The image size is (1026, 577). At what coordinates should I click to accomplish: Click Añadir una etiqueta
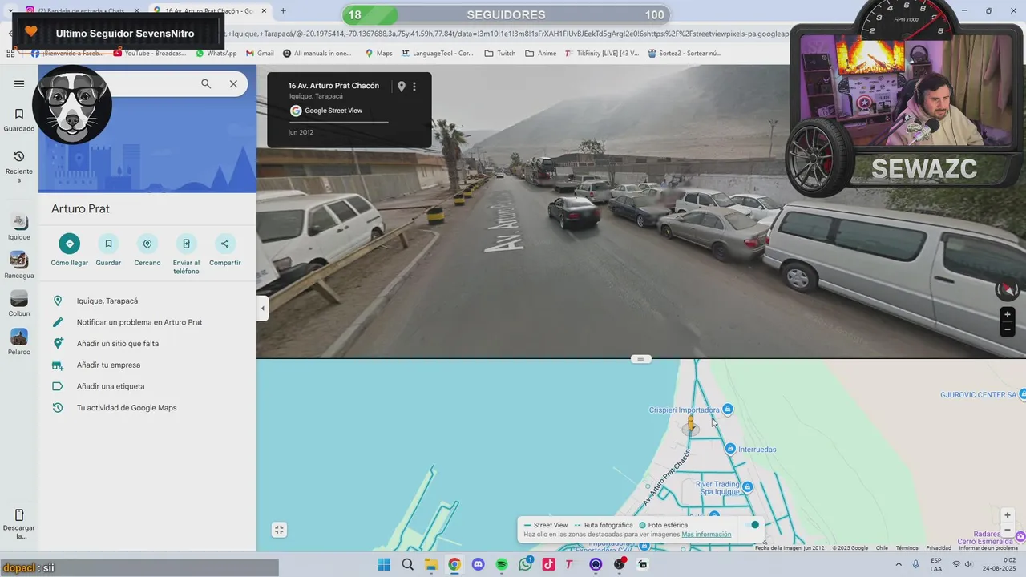(147, 386)
